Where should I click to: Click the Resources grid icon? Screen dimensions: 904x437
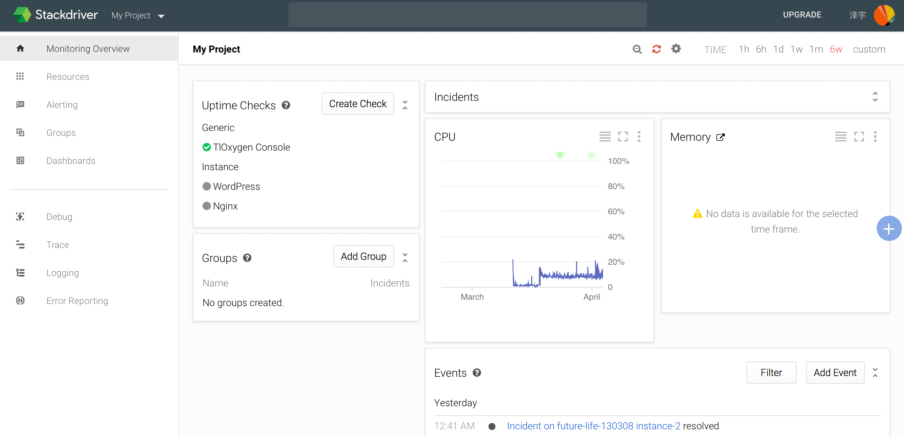pos(20,76)
